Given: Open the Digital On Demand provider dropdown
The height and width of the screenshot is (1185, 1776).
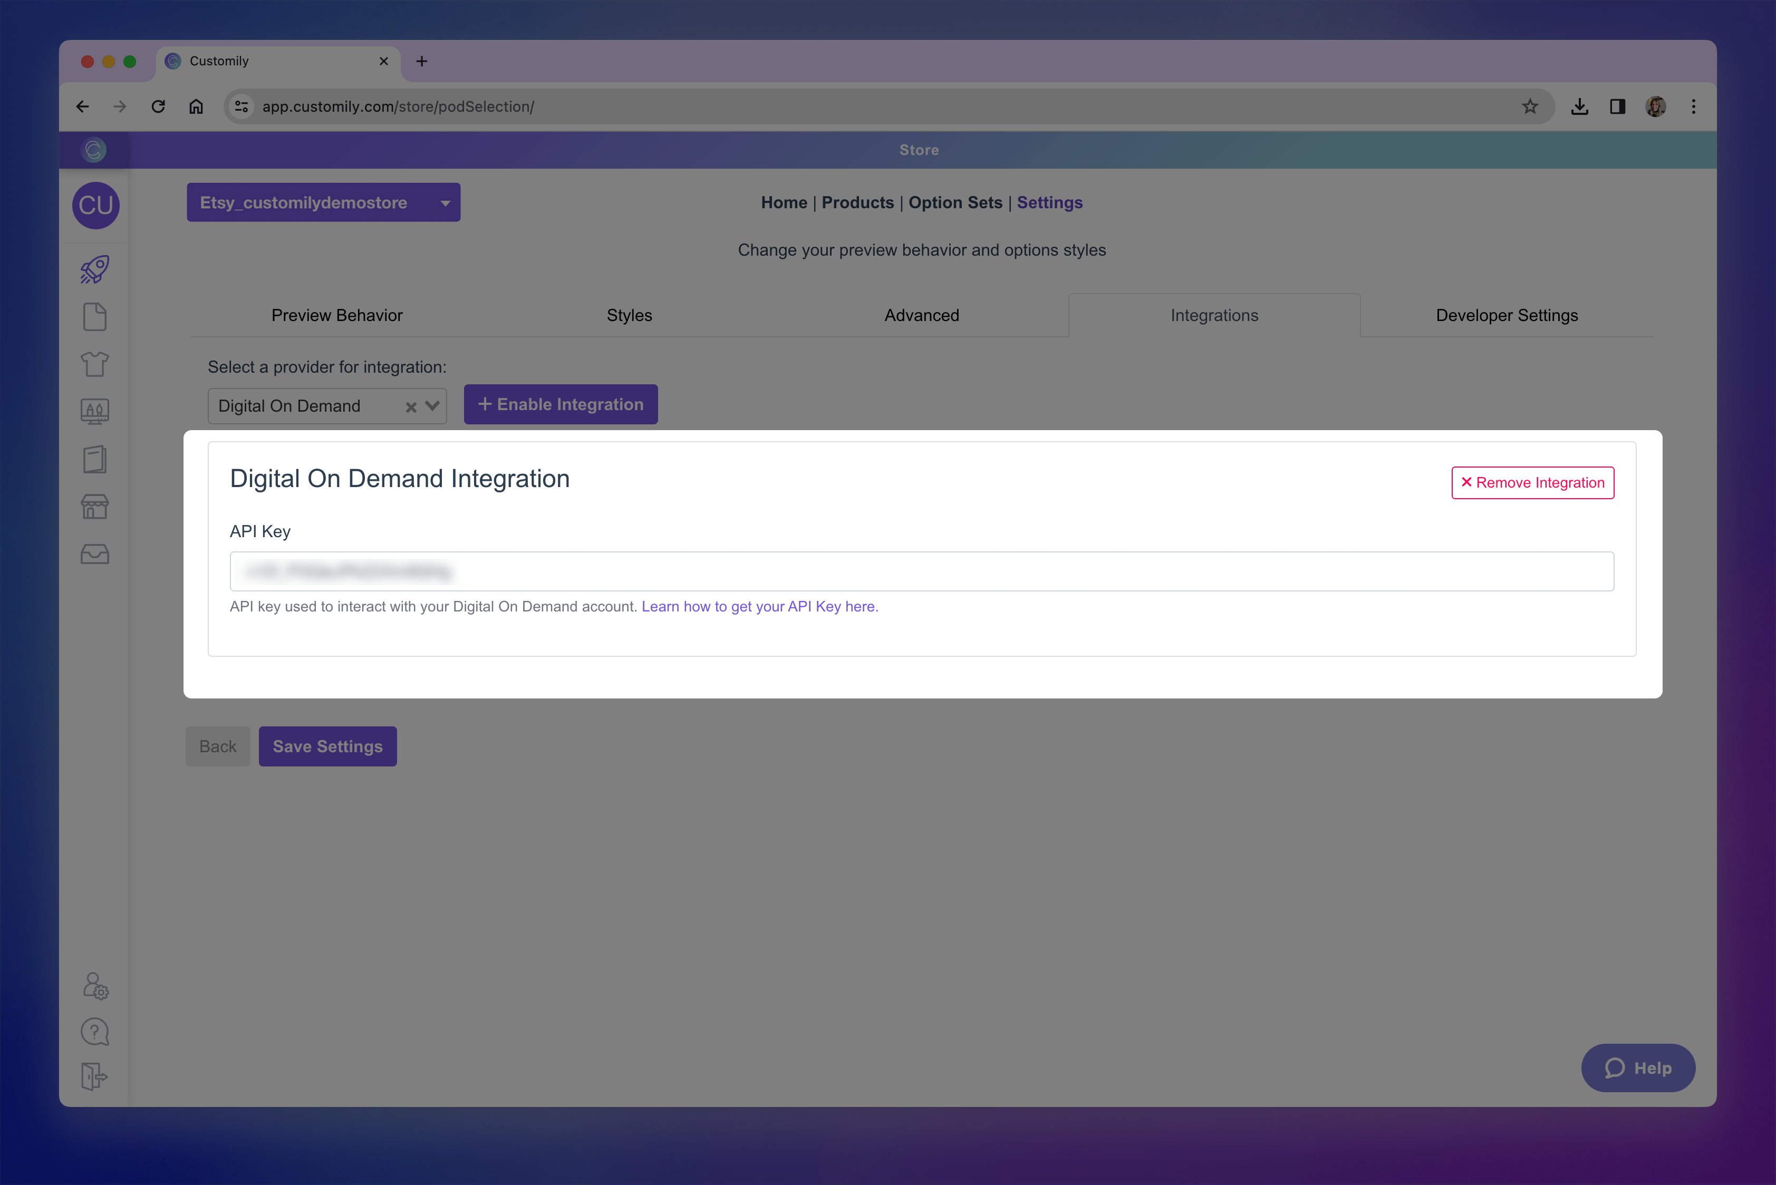Looking at the screenshot, I should pos(432,406).
